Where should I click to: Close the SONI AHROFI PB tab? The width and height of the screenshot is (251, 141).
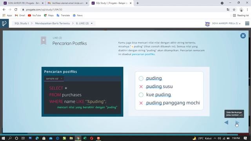tap(43, 3)
